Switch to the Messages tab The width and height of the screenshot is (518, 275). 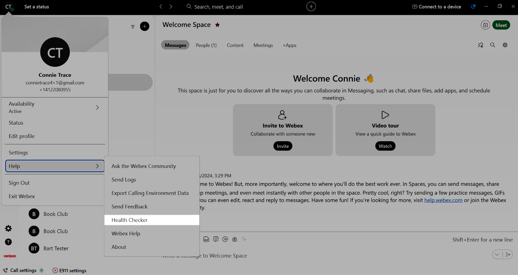click(175, 45)
